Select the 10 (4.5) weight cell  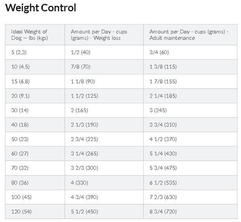35,67
